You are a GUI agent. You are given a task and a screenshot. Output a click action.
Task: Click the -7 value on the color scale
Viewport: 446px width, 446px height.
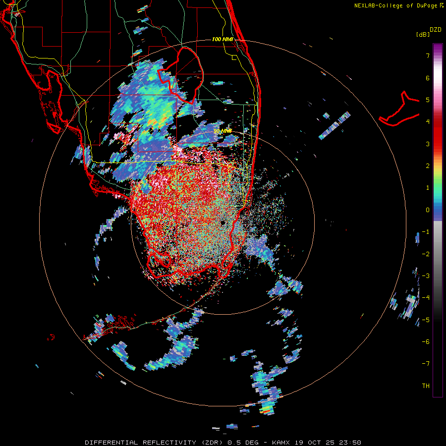click(426, 364)
